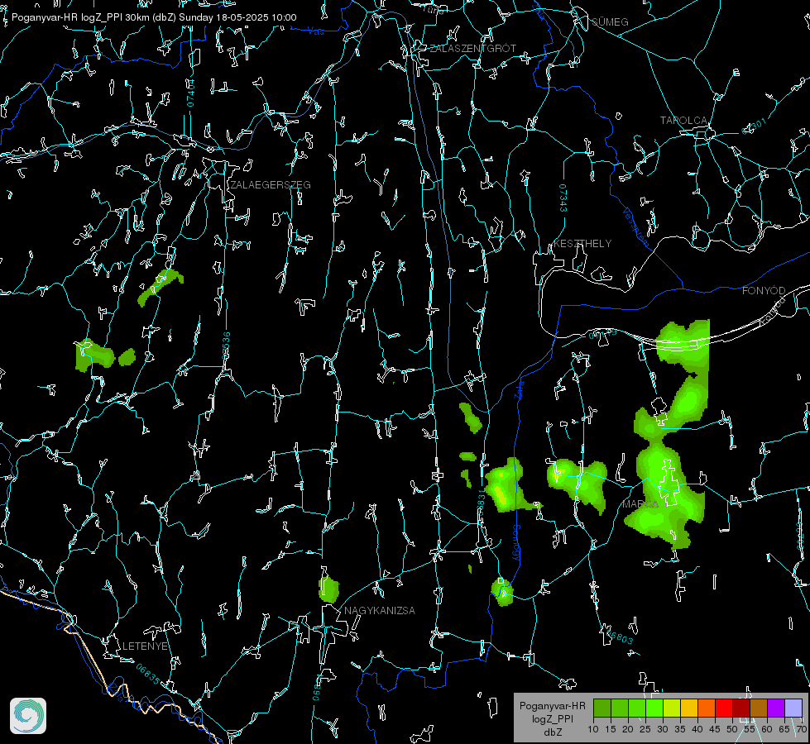Click the FONYÓD city label

click(764, 291)
